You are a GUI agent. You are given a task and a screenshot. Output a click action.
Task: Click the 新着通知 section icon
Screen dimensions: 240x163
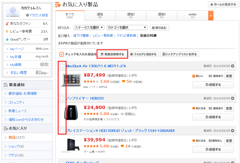(6, 85)
